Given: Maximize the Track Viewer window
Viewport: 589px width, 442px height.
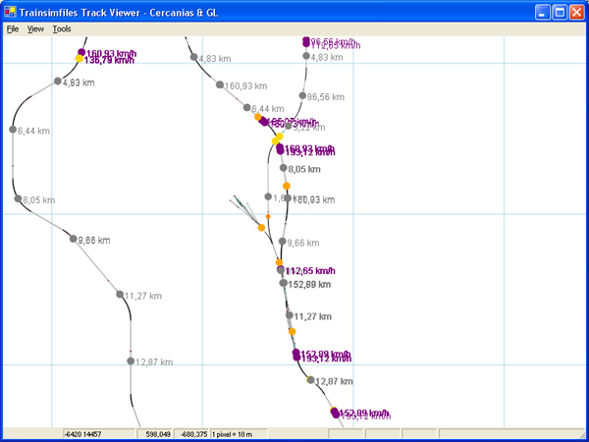Looking at the screenshot, I should tap(557, 12).
